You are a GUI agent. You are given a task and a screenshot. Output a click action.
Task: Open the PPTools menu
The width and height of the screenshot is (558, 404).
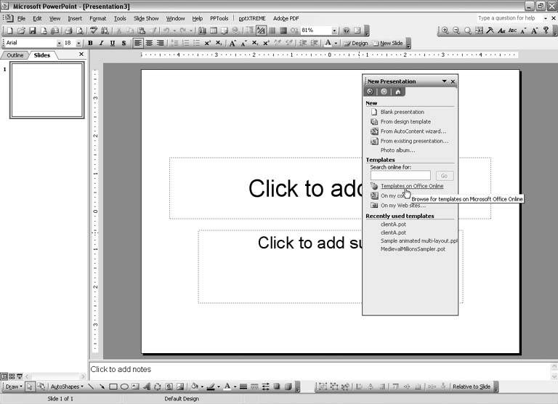tap(219, 18)
